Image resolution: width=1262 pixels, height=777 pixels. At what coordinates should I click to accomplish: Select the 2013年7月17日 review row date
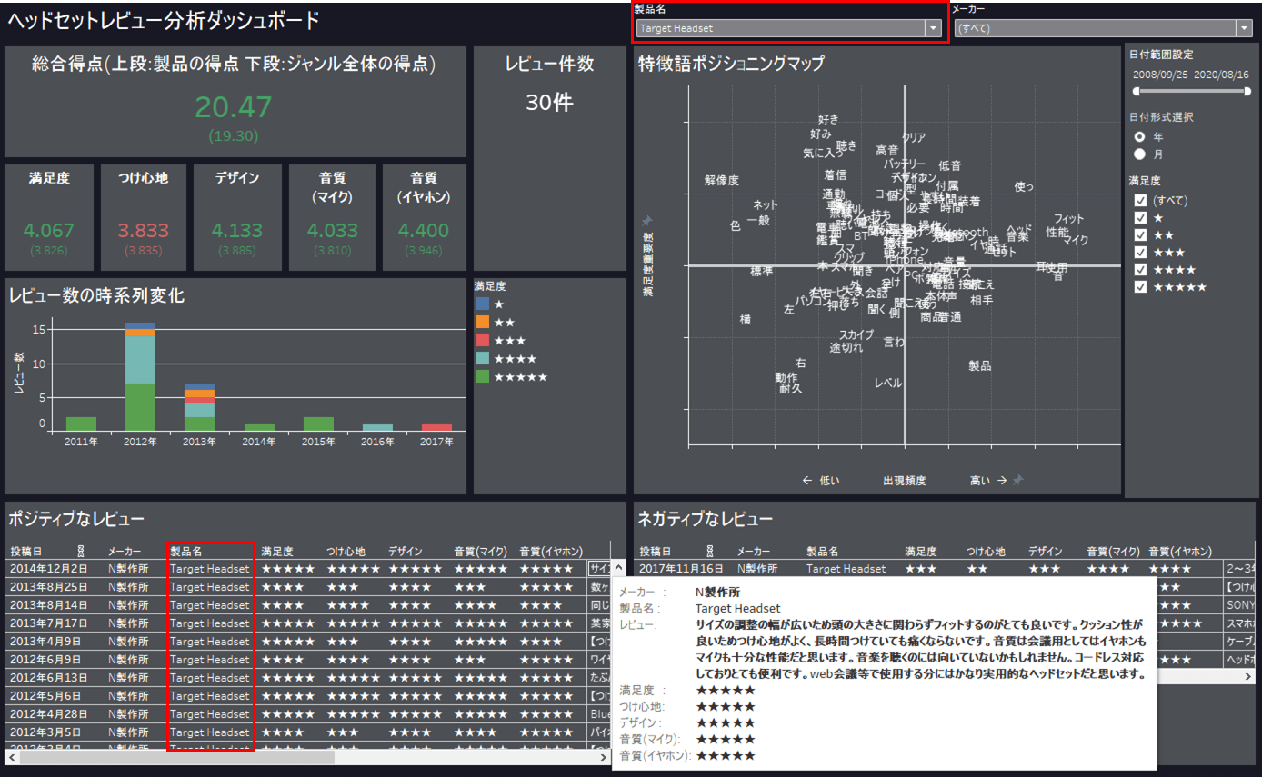point(49,623)
